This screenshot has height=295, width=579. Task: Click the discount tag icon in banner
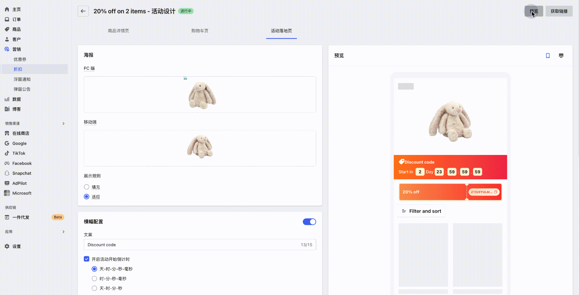pyautogui.click(x=402, y=162)
